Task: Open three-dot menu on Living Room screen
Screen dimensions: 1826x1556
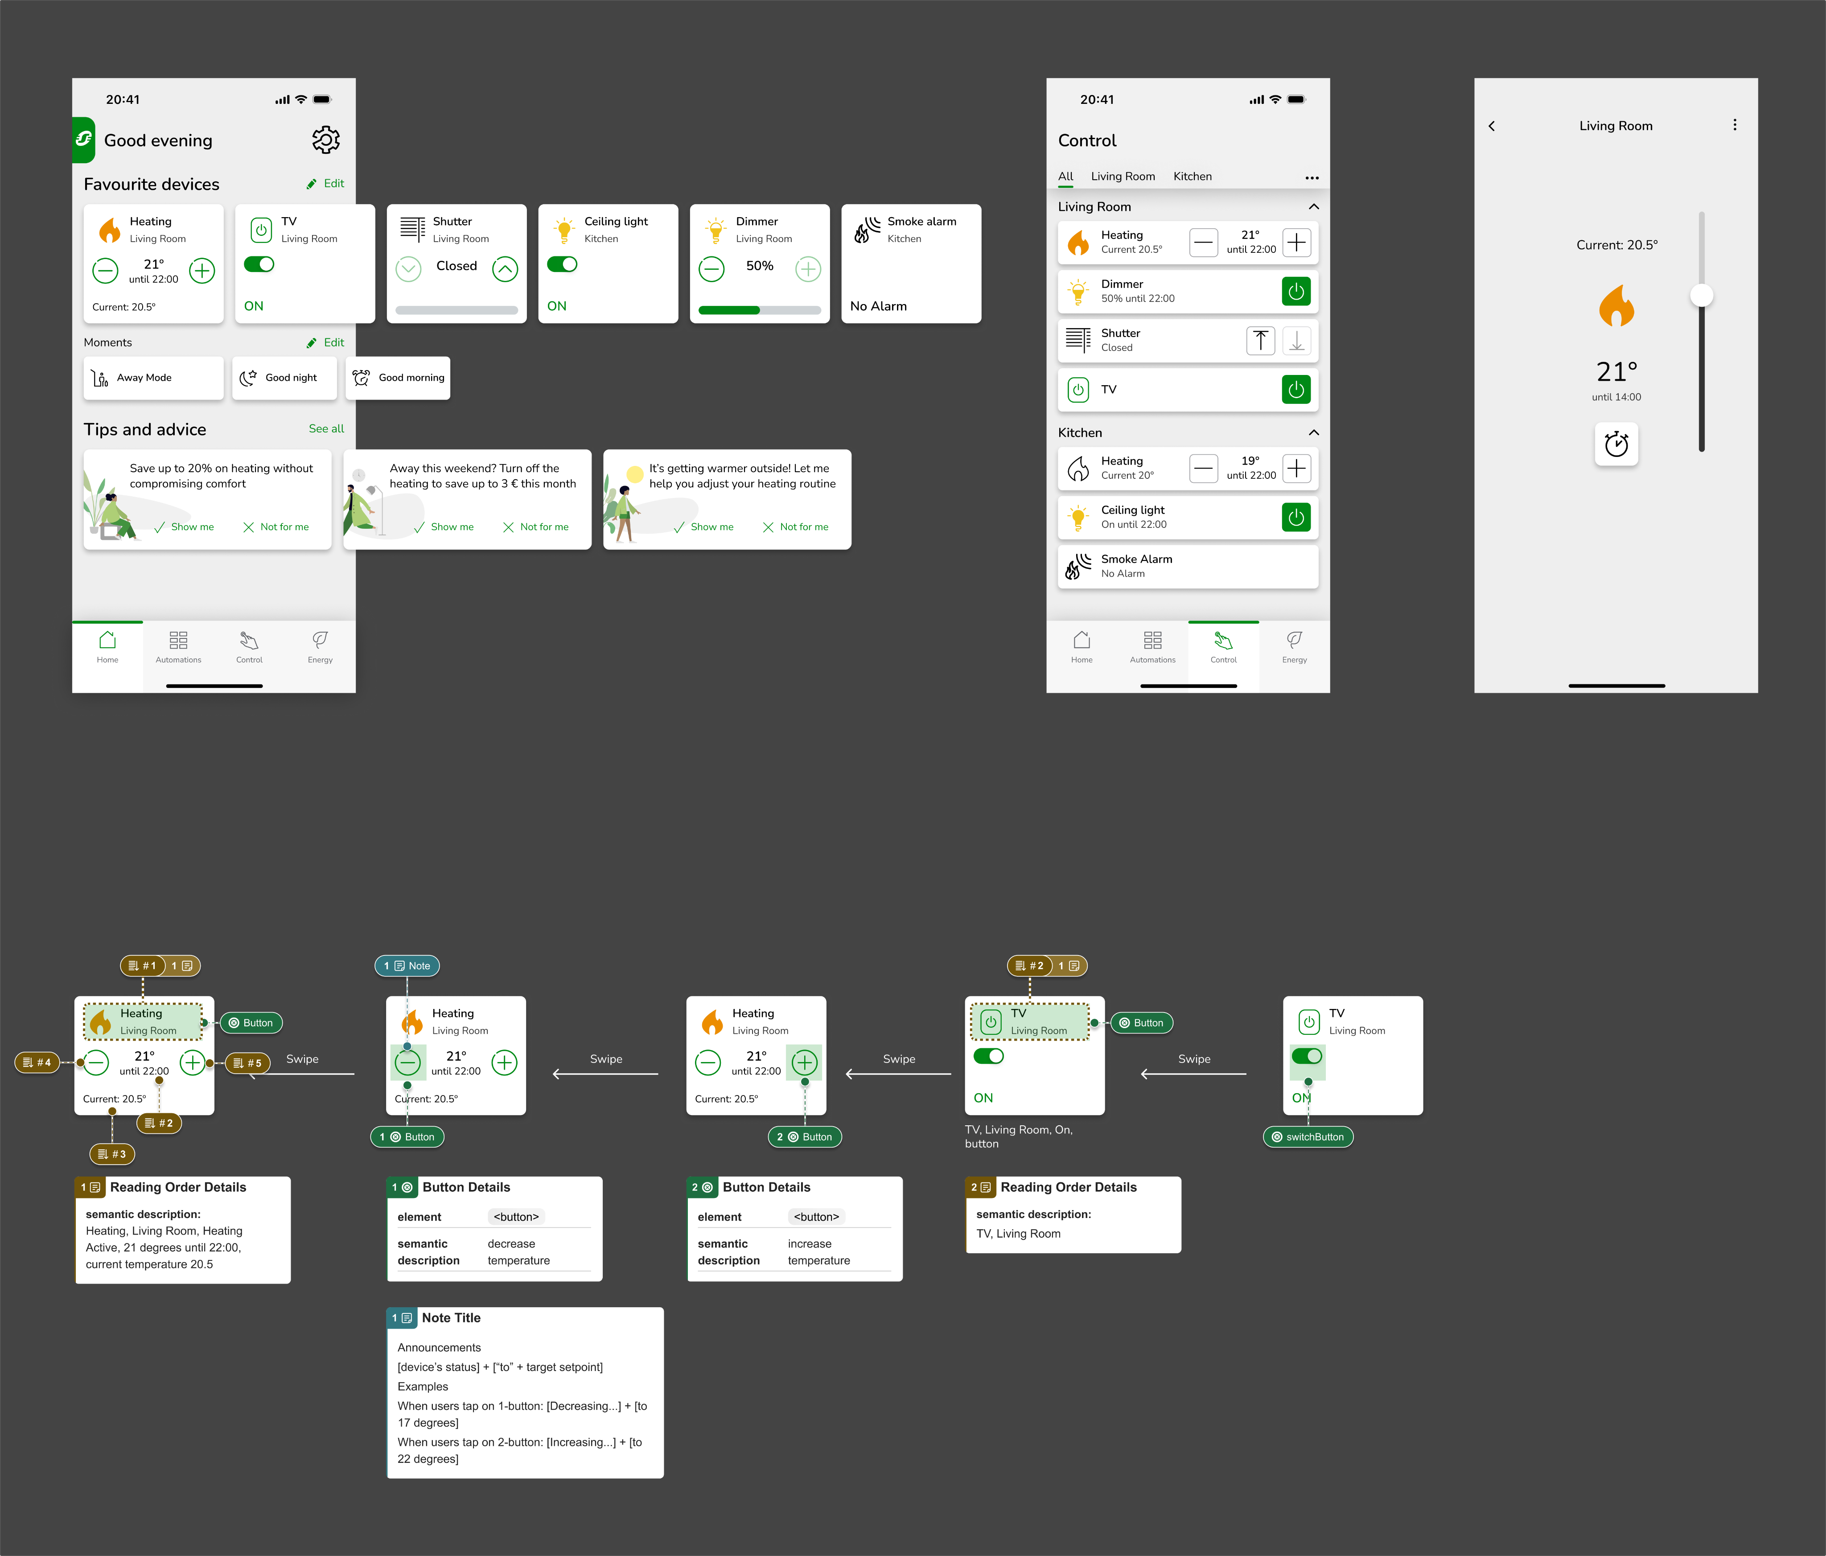Action: tap(1734, 125)
